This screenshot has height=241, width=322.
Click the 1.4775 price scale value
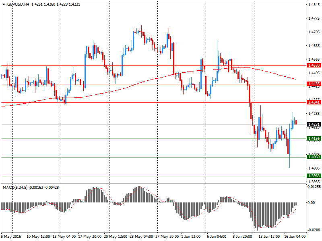[314, 18]
